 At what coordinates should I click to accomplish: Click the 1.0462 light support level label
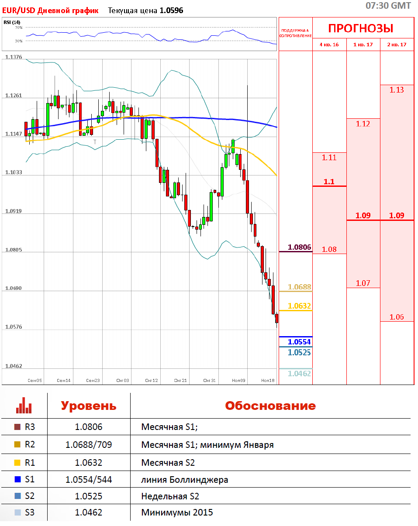click(299, 374)
